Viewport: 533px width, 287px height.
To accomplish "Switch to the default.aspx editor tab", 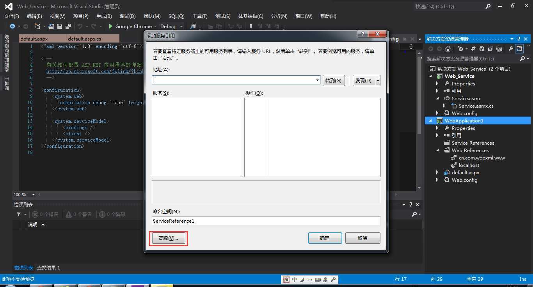I will pyautogui.click(x=42, y=39).
